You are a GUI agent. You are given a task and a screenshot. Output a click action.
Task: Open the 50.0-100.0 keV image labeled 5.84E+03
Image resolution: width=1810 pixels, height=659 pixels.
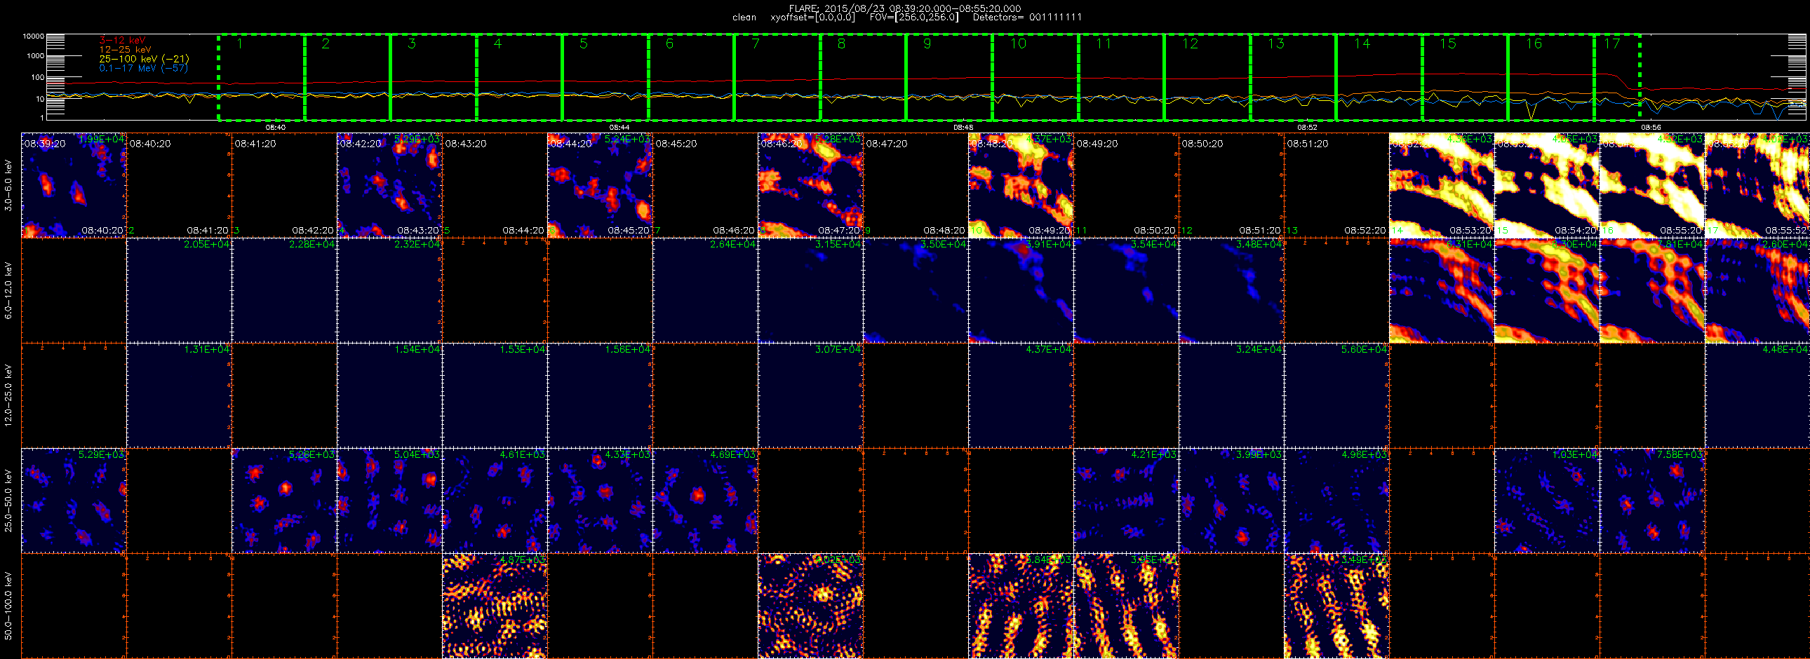1021,606
